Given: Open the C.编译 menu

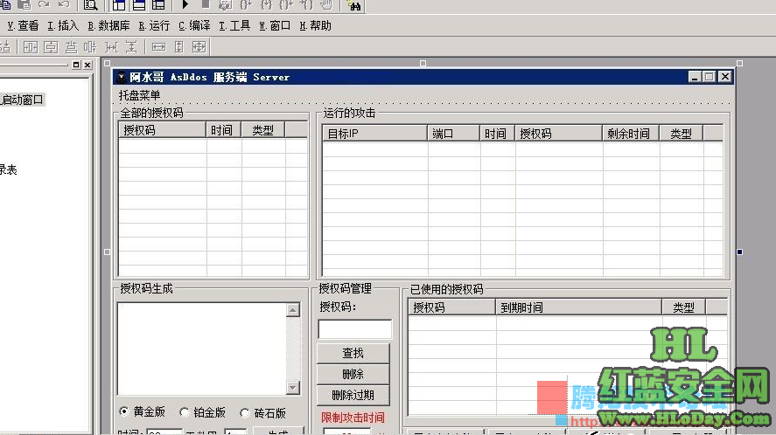Looking at the screenshot, I should 194,25.
